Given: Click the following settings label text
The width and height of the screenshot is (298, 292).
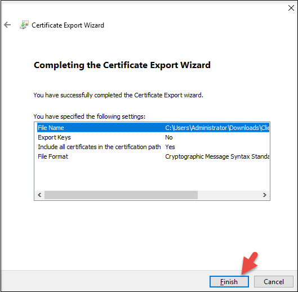Looking at the screenshot, I should point(90,116).
